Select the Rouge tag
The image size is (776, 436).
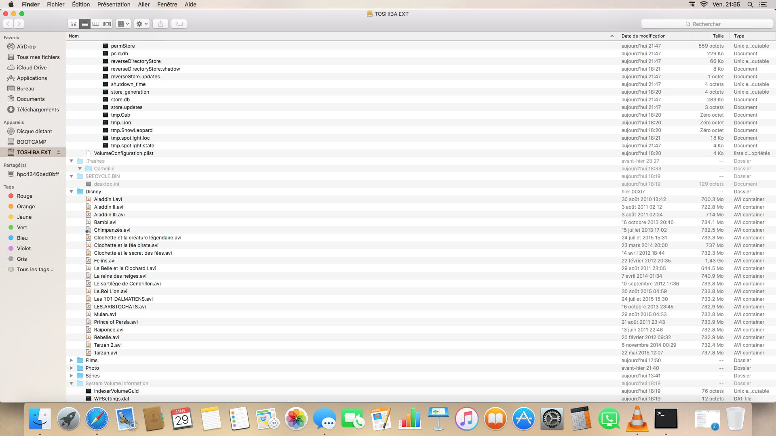click(25, 196)
